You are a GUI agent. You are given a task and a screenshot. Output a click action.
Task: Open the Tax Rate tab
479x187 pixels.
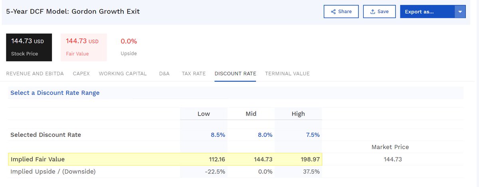194,73
